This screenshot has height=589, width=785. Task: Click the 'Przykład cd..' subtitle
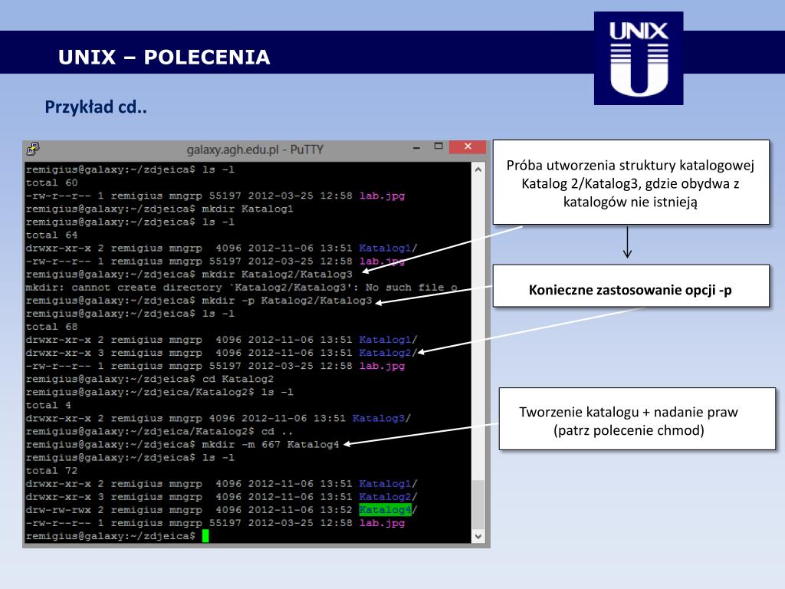[96, 107]
